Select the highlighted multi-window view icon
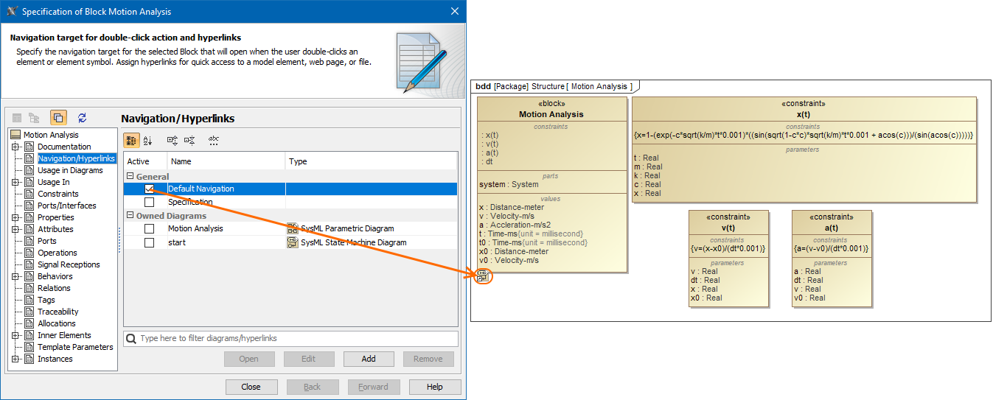This screenshot has height=400, width=993. point(59,118)
